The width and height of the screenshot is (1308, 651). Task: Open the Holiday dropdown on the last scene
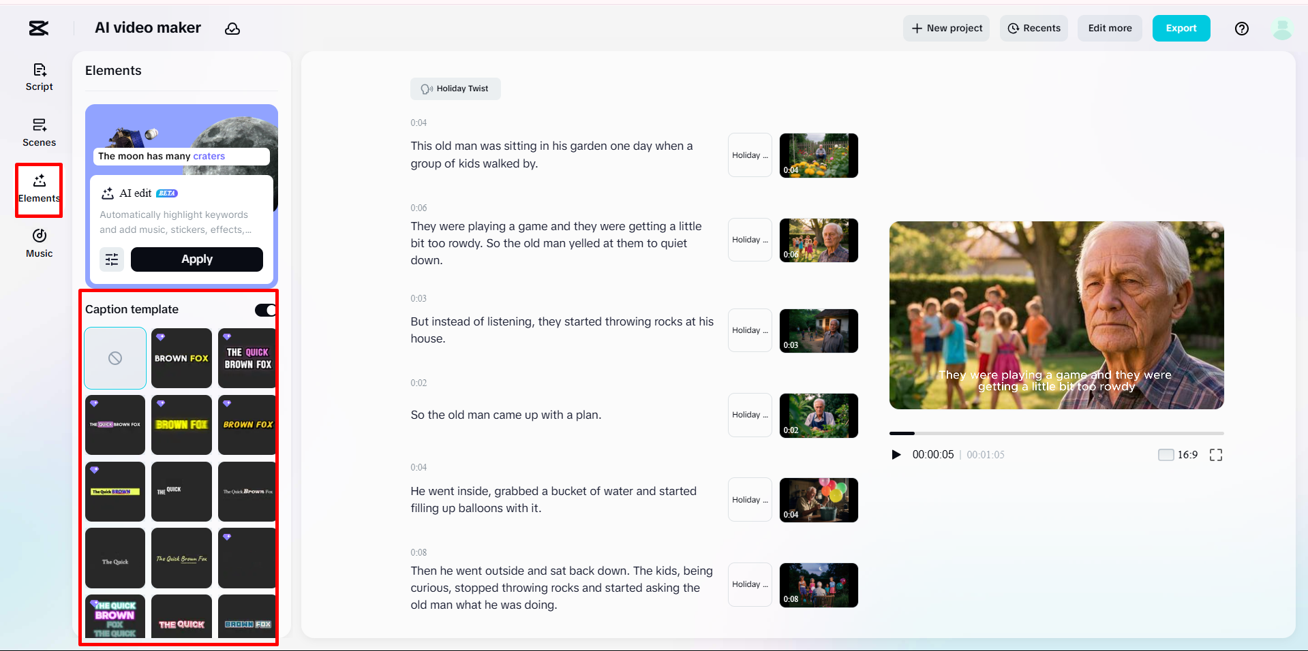(x=749, y=585)
